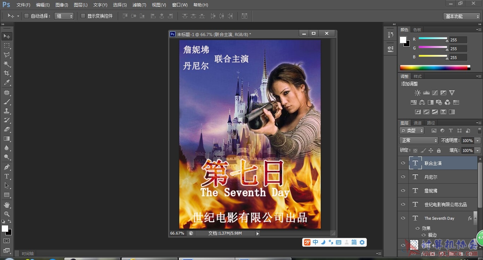Select the Healing Brush tool
The width and height of the screenshot is (483, 260).
7,93
